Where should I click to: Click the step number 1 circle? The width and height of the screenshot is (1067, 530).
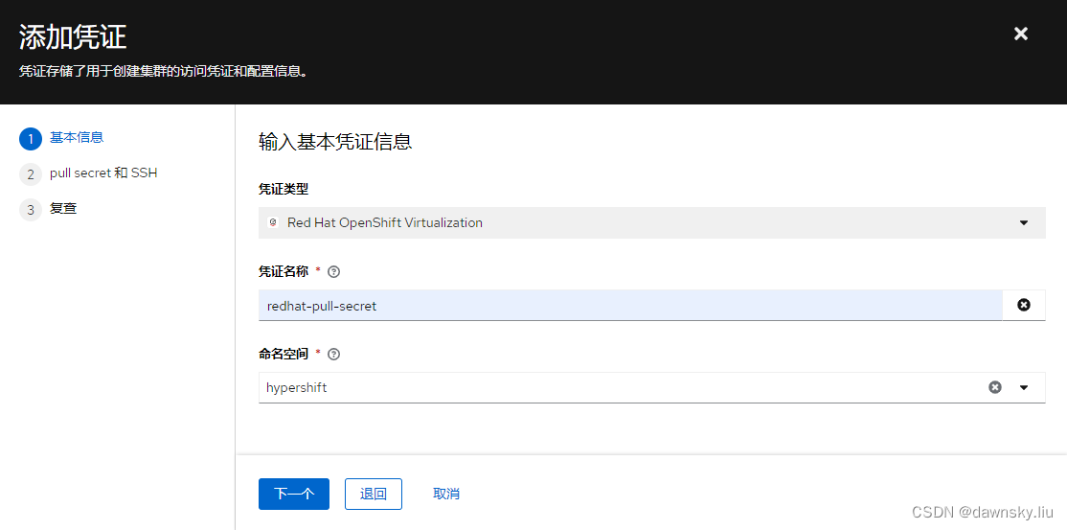[31, 139]
